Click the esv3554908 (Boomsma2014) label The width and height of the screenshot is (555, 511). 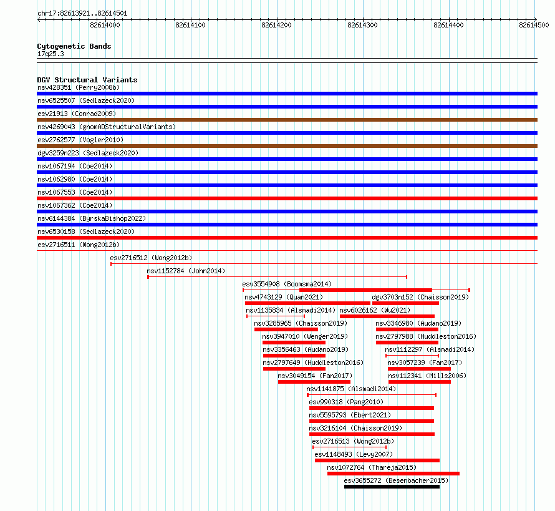point(287,284)
